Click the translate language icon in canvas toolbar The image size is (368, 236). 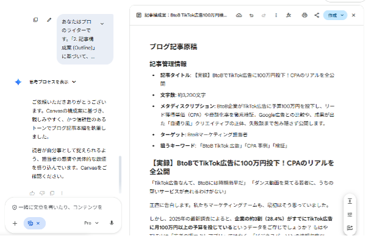click(289, 15)
